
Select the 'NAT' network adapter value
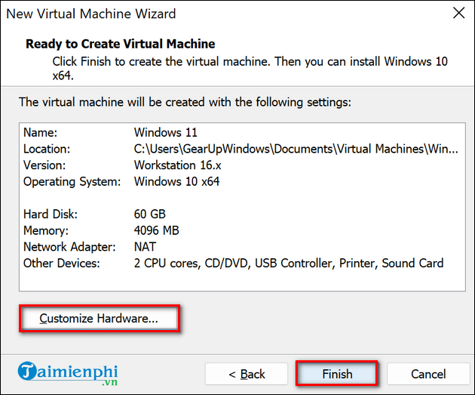tap(145, 247)
